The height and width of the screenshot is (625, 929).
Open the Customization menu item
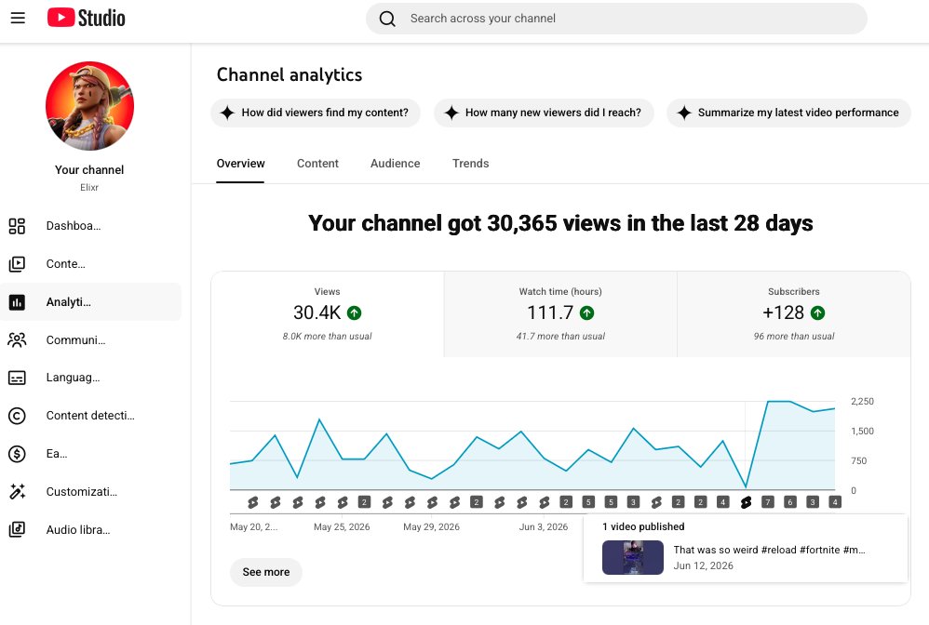point(90,491)
